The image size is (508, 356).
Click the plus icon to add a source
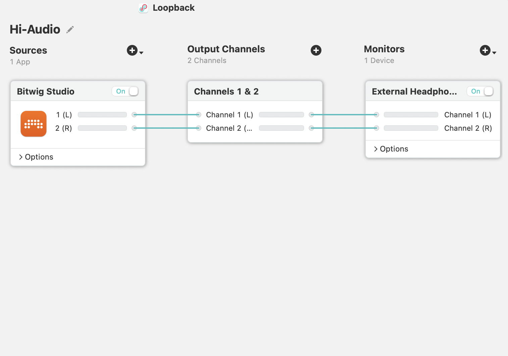(x=132, y=50)
